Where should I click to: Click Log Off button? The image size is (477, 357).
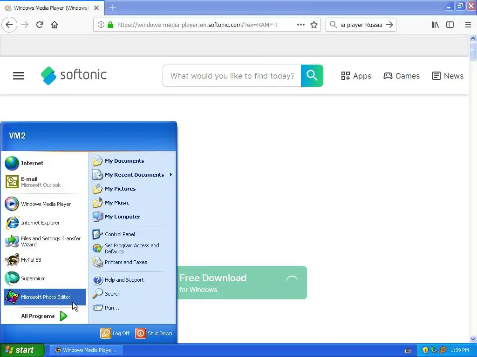tap(116, 333)
